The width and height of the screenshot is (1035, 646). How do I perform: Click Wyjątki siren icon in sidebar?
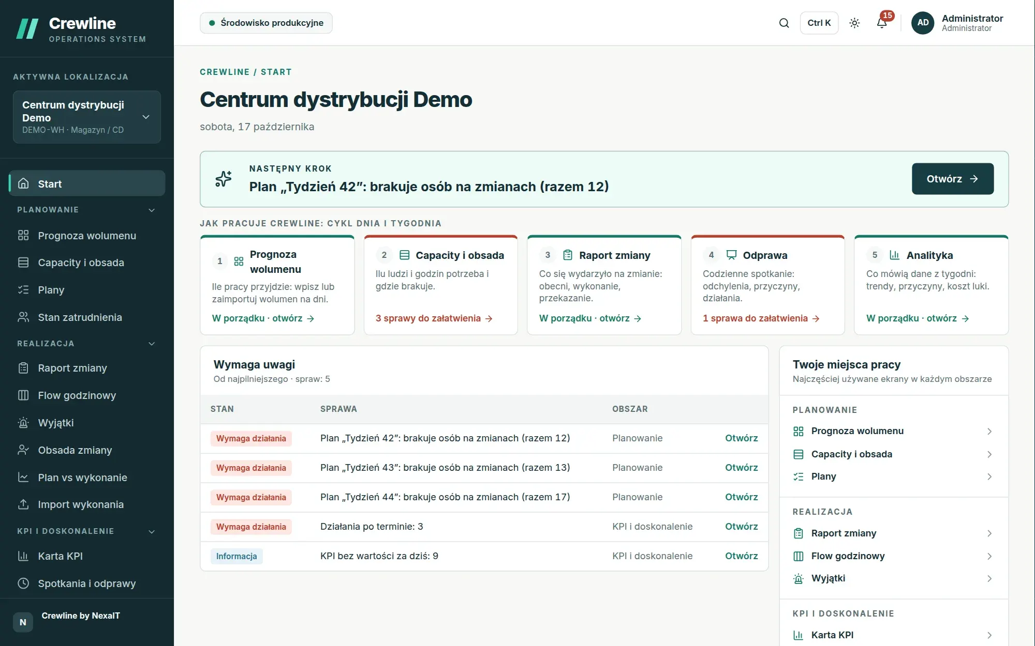23,423
